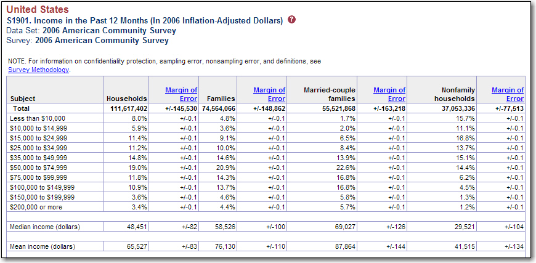Open Margin of Error link beside Married-couple families
This screenshot has height=263, width=536.
pos(389,94)
